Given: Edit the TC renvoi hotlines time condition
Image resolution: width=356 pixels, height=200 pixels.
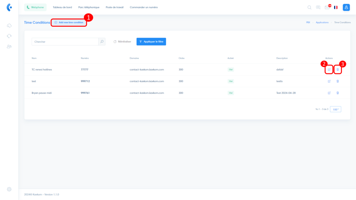Looking at the screenshot, I should pyautogui.click(x=329, y=70).
